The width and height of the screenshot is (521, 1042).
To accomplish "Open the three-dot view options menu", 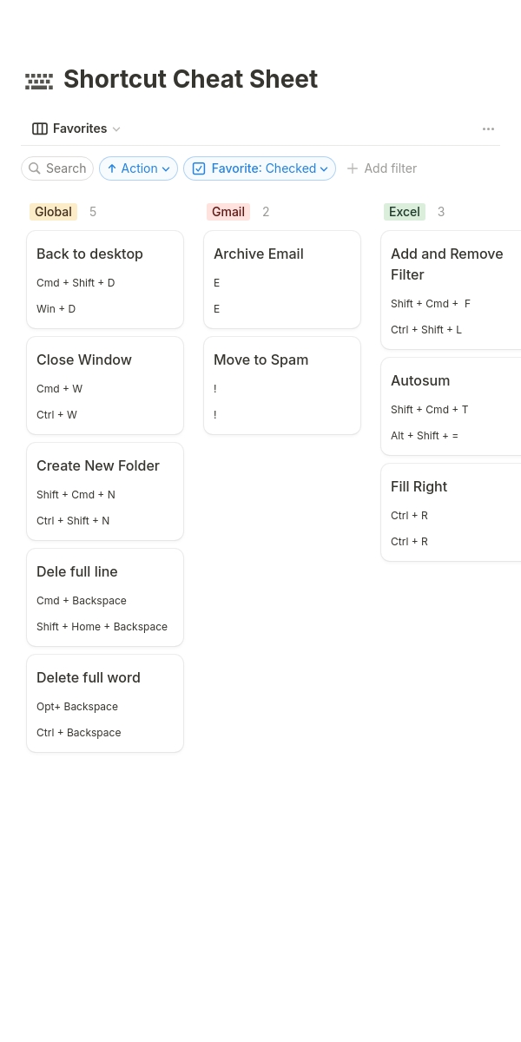I will point(488,129).
